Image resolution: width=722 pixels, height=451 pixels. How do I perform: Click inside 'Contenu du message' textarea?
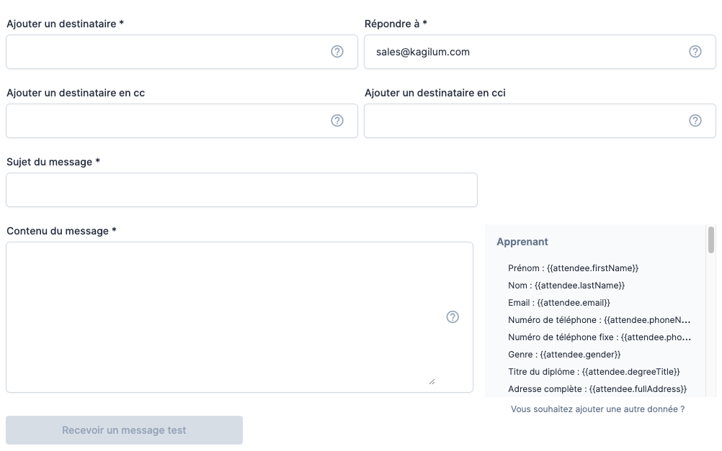point(223,316)
